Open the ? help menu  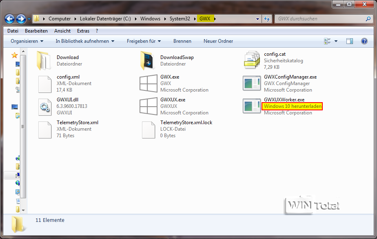coord(97,31)
